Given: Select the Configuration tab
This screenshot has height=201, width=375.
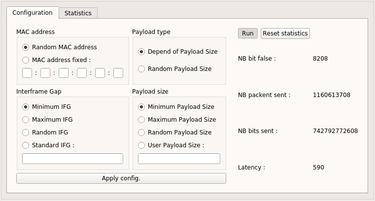Looking at the screenshot, I should tap(33, 12).
